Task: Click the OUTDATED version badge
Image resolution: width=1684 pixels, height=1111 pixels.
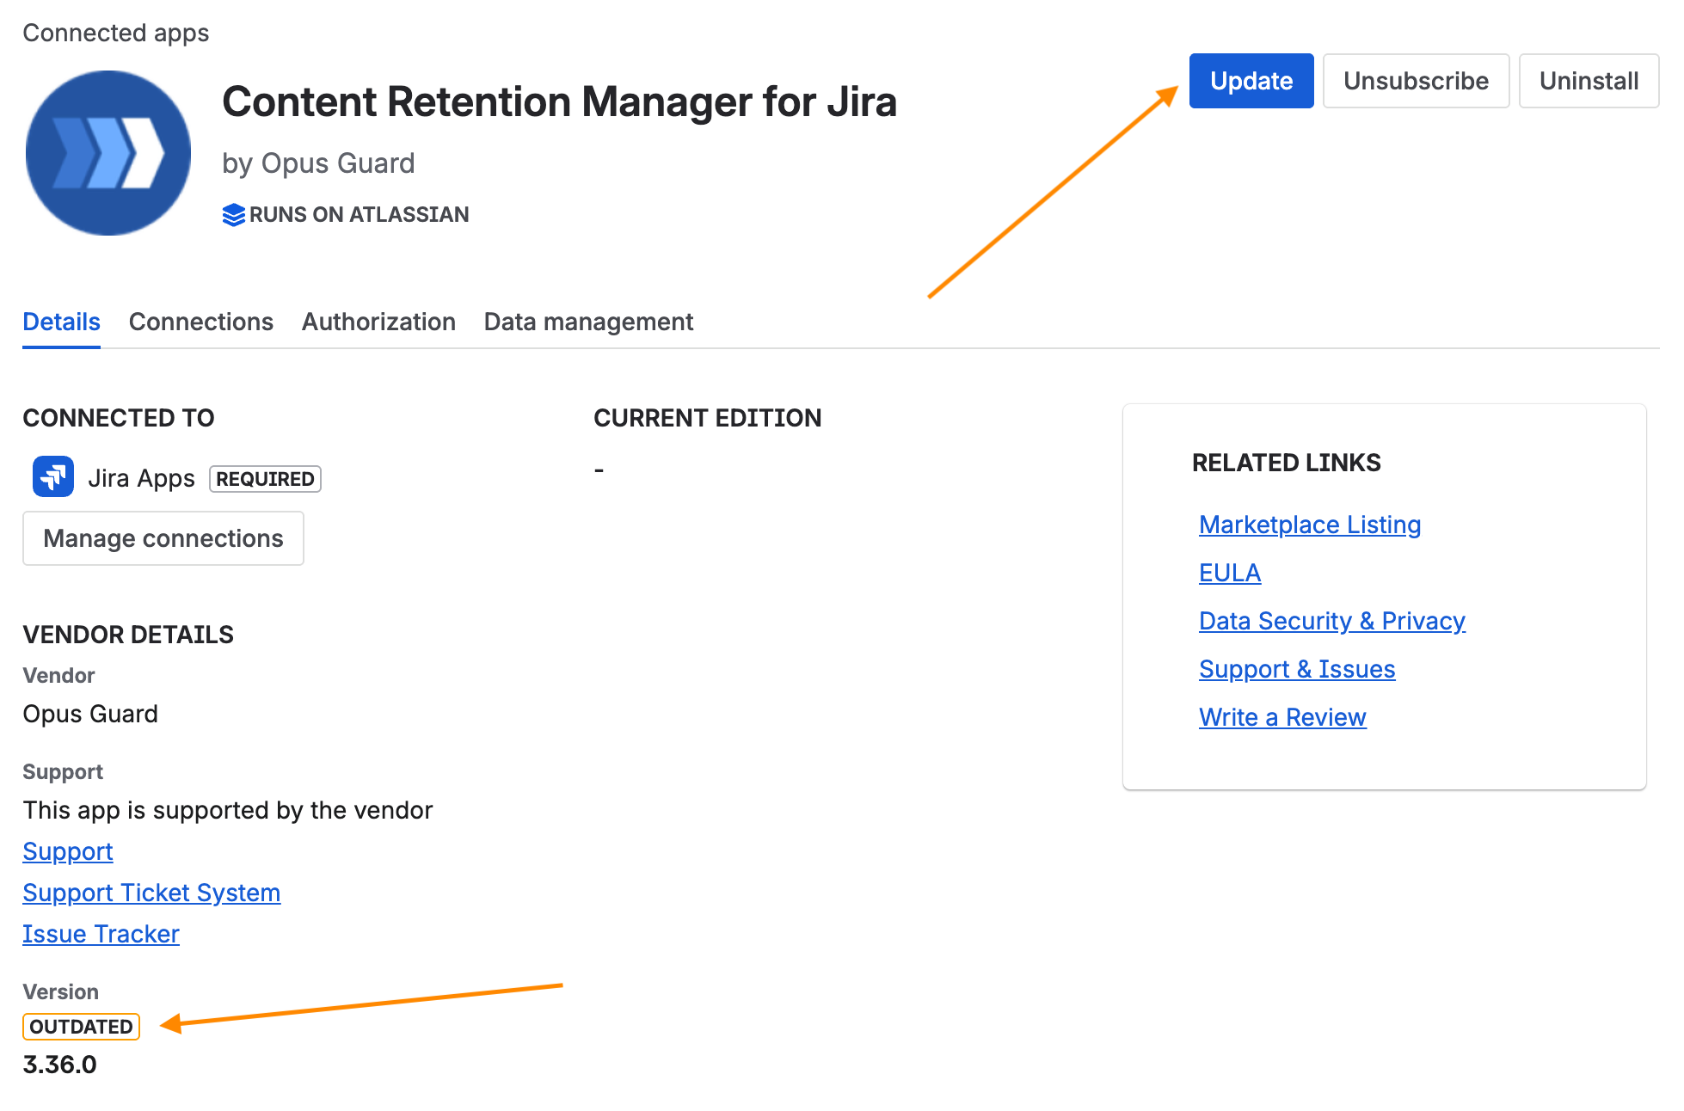Action: (81, 1027)
